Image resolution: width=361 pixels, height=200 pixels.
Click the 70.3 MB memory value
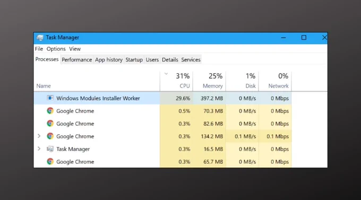pos(213,111)
